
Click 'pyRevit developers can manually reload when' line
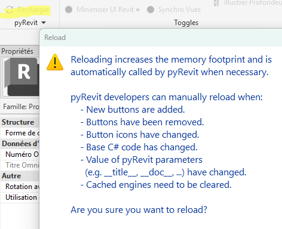coord(167,97)
